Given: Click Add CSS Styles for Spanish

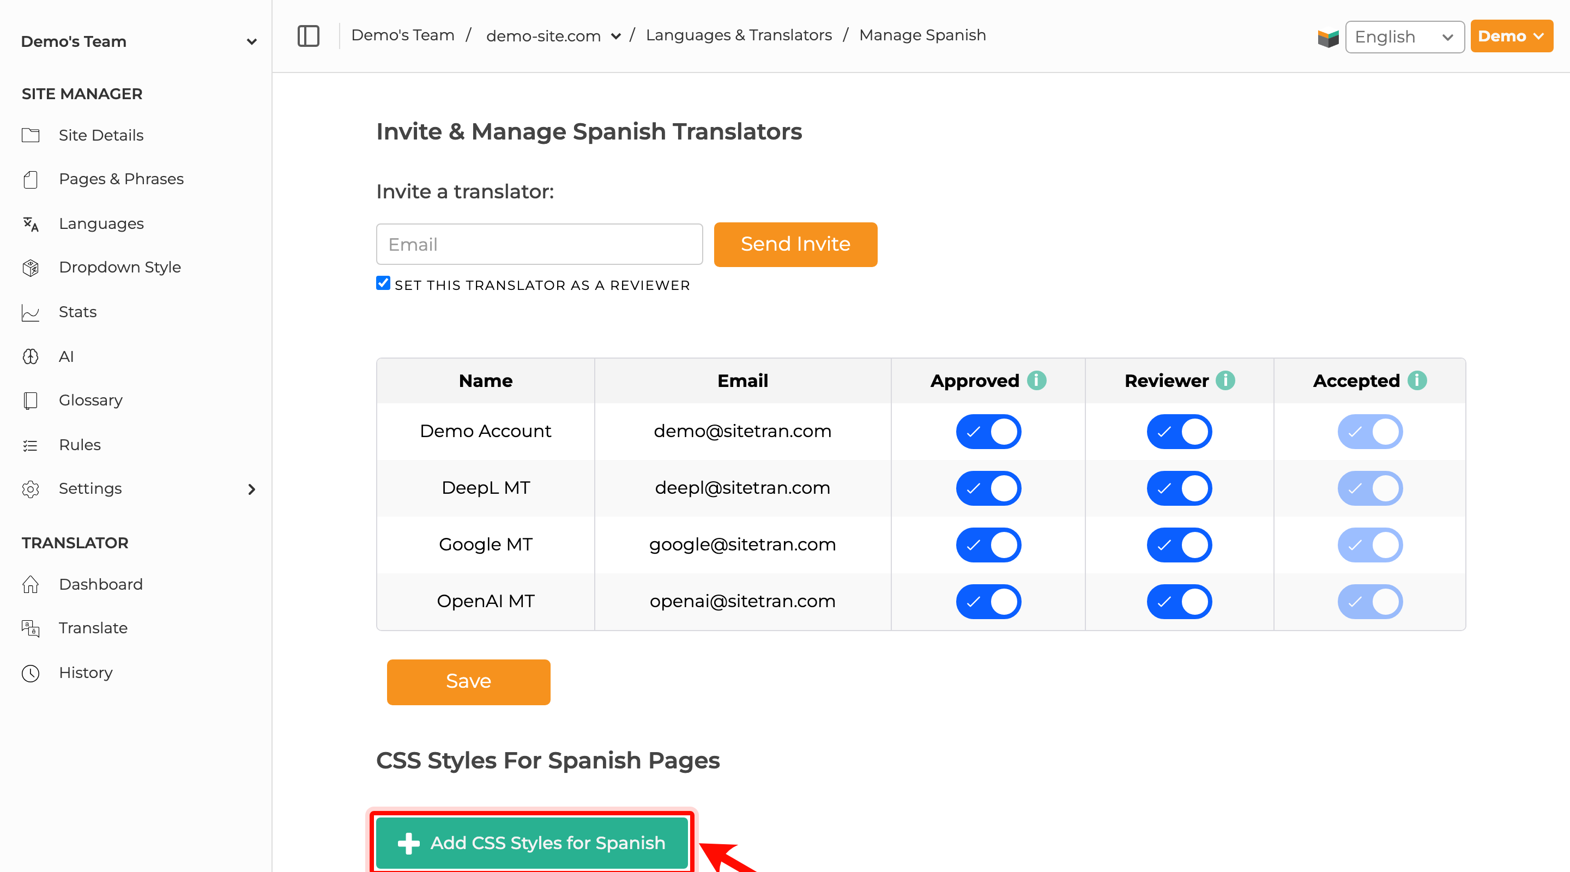Looking at the screenshot, I should [x=532, y=843].
